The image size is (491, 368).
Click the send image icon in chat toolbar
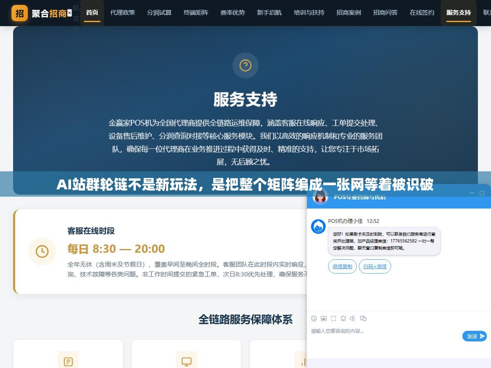pyautogui.click(x=324, y=319)
